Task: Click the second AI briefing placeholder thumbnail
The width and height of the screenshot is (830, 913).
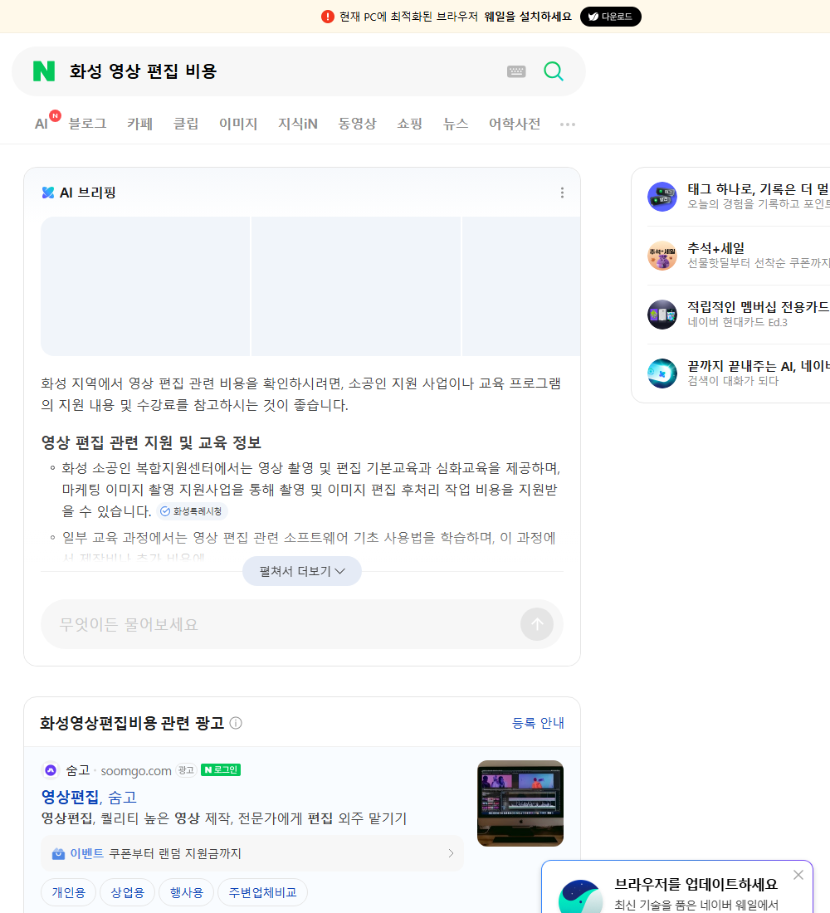Action: (x=356, y=286)
